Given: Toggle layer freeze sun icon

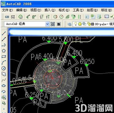Looking at the screenshot, I should (x=80, y=24).
